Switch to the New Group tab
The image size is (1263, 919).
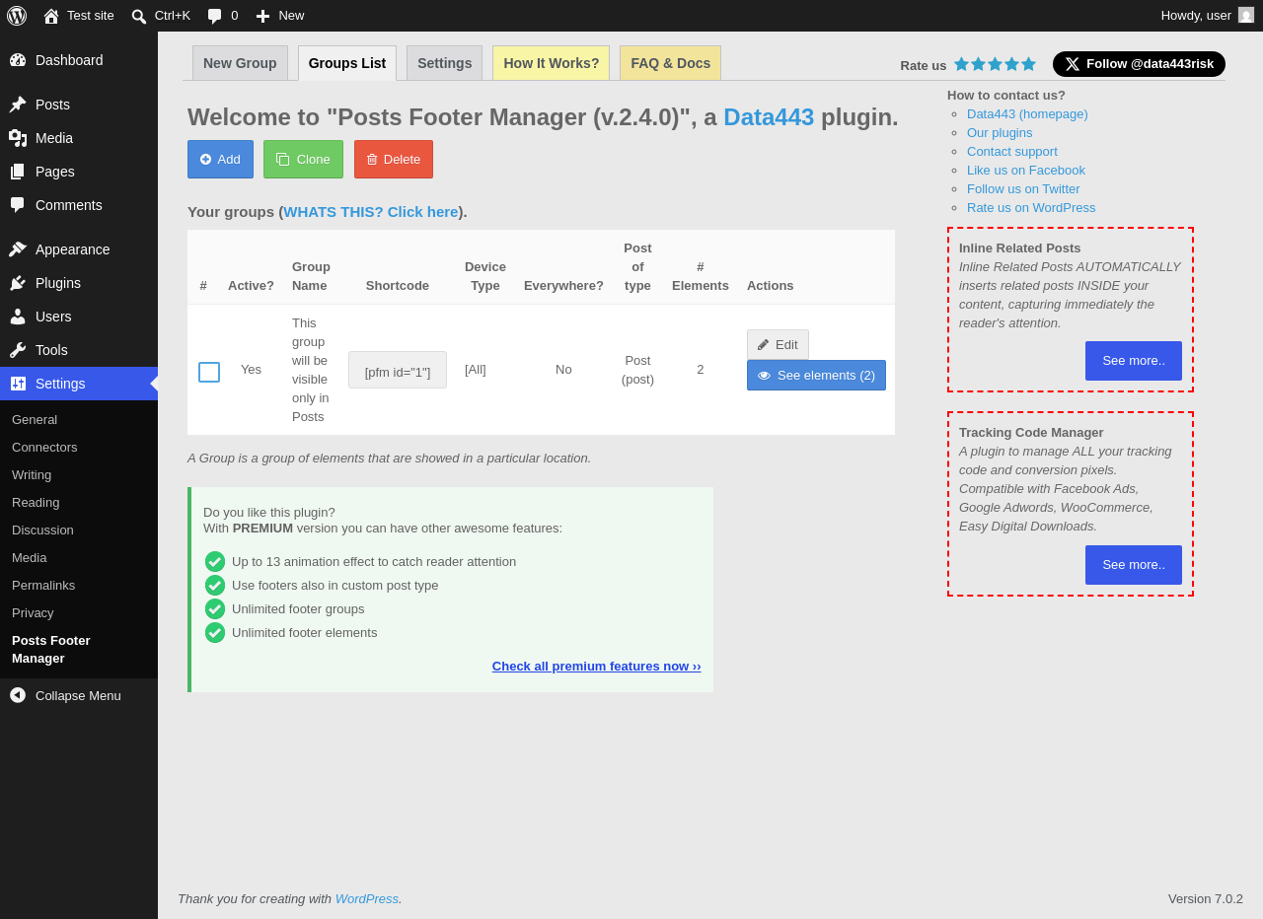click(x=240, y=63)
